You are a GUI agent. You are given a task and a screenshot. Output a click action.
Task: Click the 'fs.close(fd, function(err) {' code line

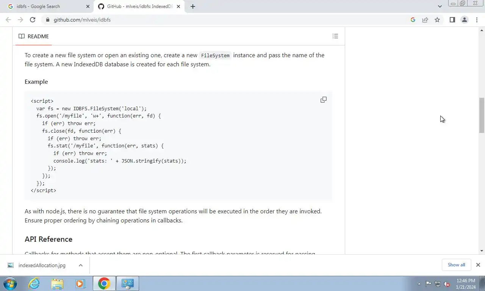pyautogui.click(x=81, y=131)
